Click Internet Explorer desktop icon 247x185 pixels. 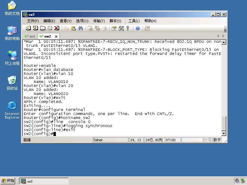point(12,110)
